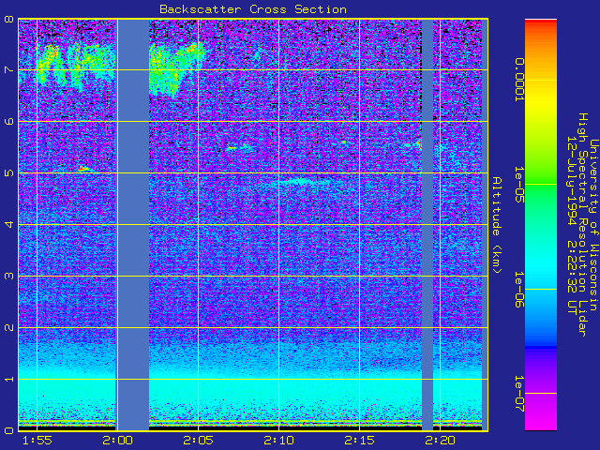This screenshot has height=450, width=600.
Task: Click the altitude 3 axis label
Action: pyautogui.click(x=8, y=276)
